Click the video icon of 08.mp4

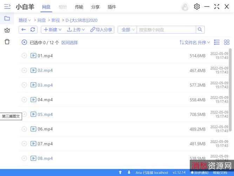(33, 158)
